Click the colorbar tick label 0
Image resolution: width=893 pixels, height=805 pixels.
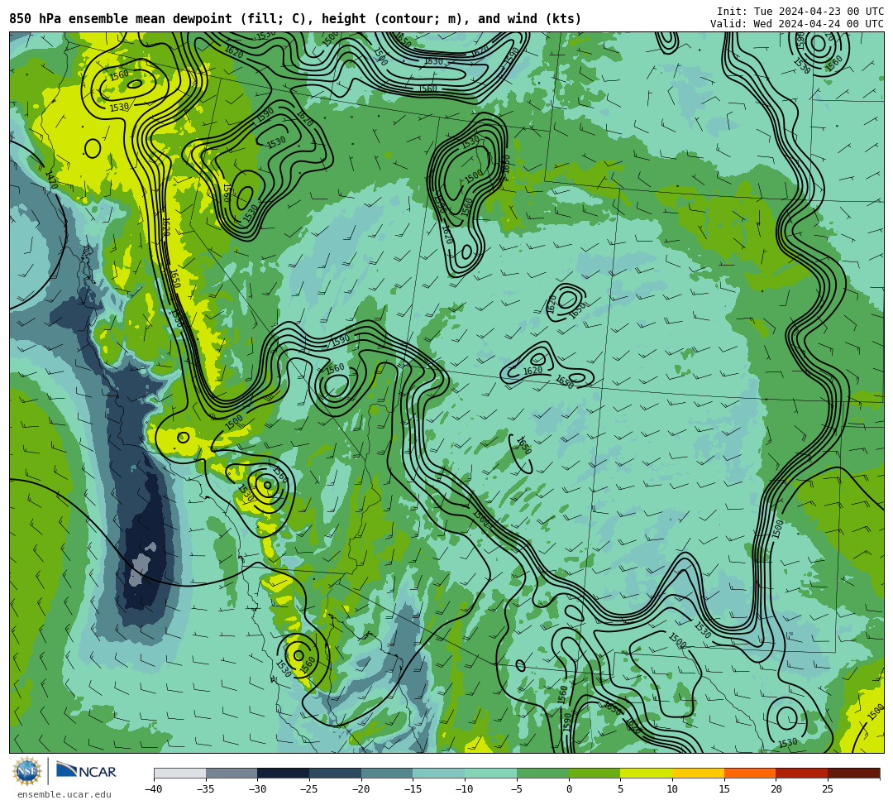click(569, 789)
